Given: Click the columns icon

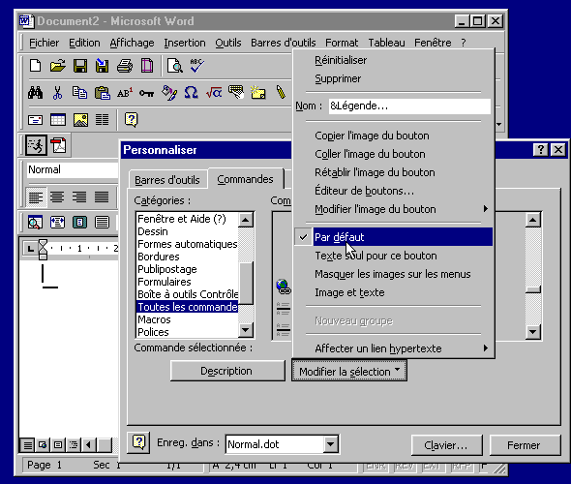Looking at the screenshot, I should click(102, 120).
